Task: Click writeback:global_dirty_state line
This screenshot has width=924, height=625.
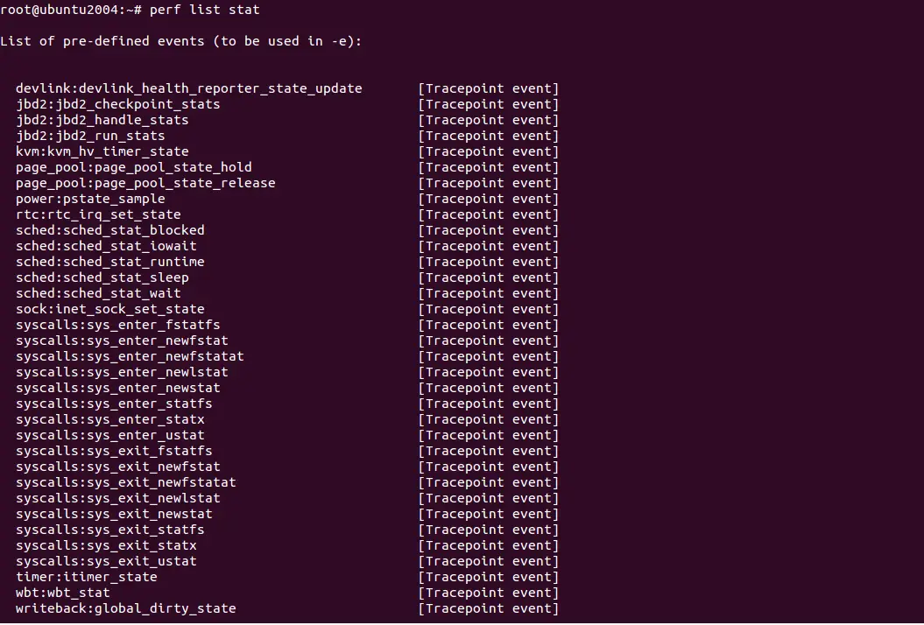Action: (x=125, y=608)
